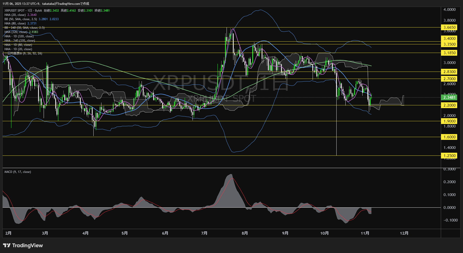
Task: Click the MACD (9, 17, close) legend
Action: [x=17, y=172]
